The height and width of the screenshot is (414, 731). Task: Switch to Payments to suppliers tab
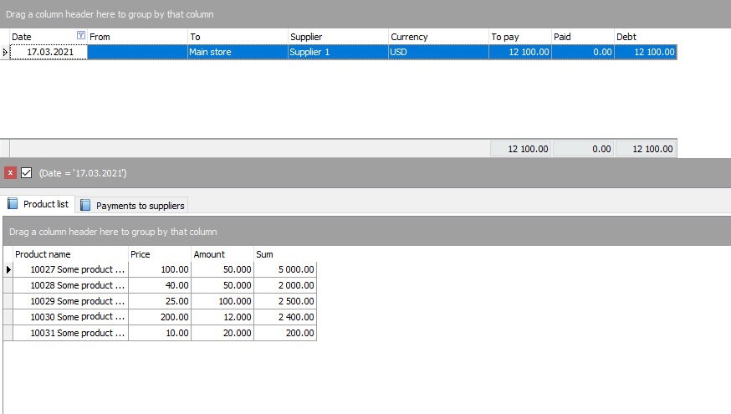coord(132,205)
